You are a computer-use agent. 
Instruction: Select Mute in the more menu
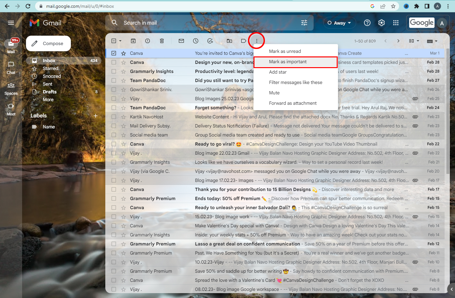tap(274, 93)
